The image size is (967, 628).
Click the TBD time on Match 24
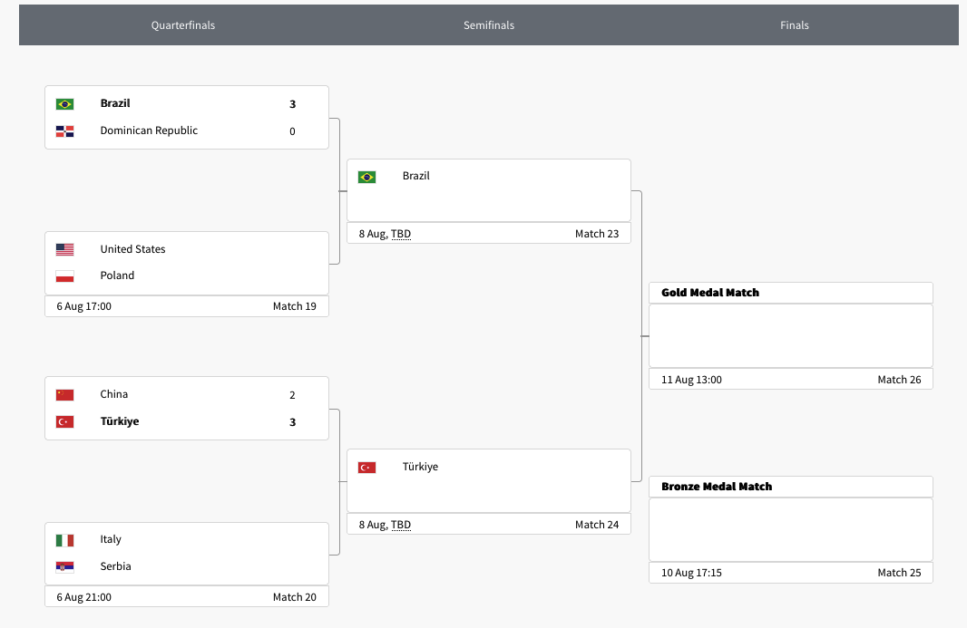pyautogui.click(x=401, y=525)
